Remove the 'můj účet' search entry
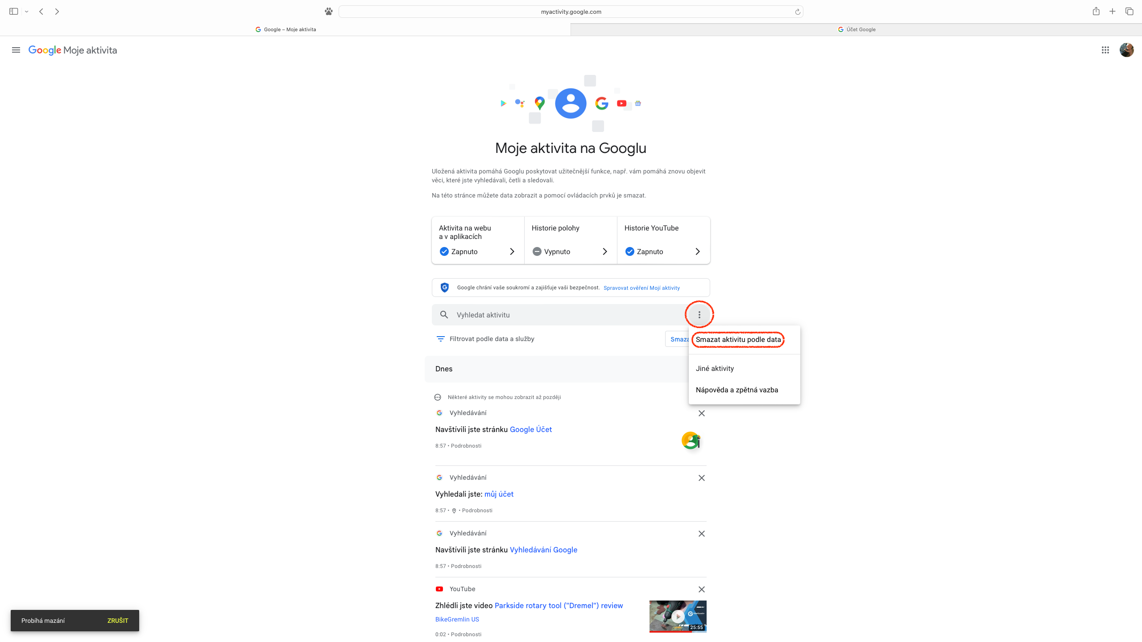1142x642 pixels. click(x=701, y=478)
